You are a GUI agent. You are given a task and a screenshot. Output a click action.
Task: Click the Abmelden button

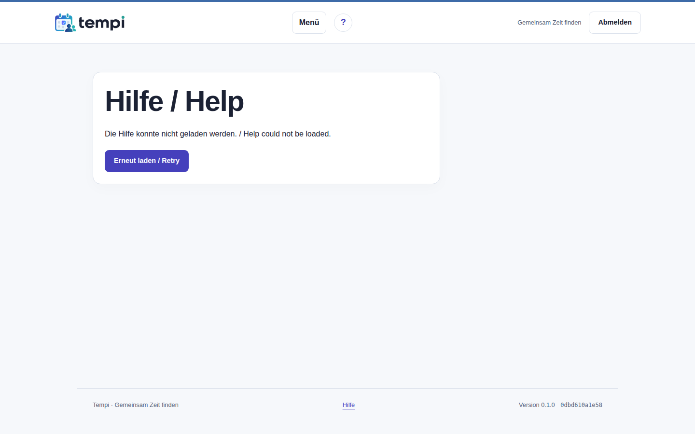coord(615,23)
